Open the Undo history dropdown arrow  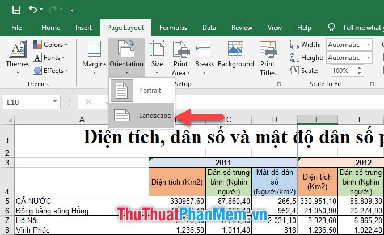click(41, 10)
